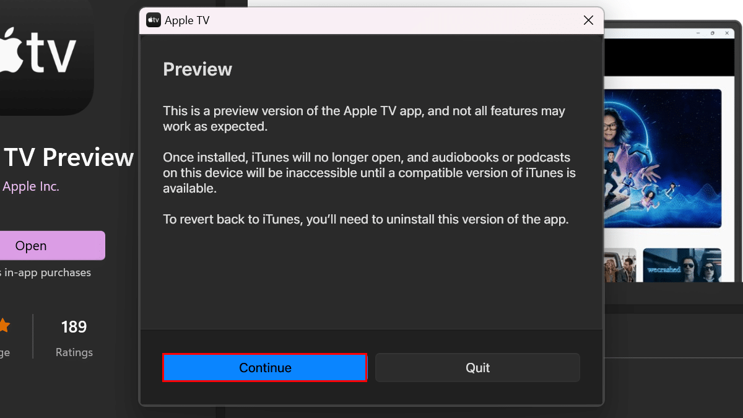
Task: Open the featured movie artwork in the screenshot preview
Action: tap(663, 159)
